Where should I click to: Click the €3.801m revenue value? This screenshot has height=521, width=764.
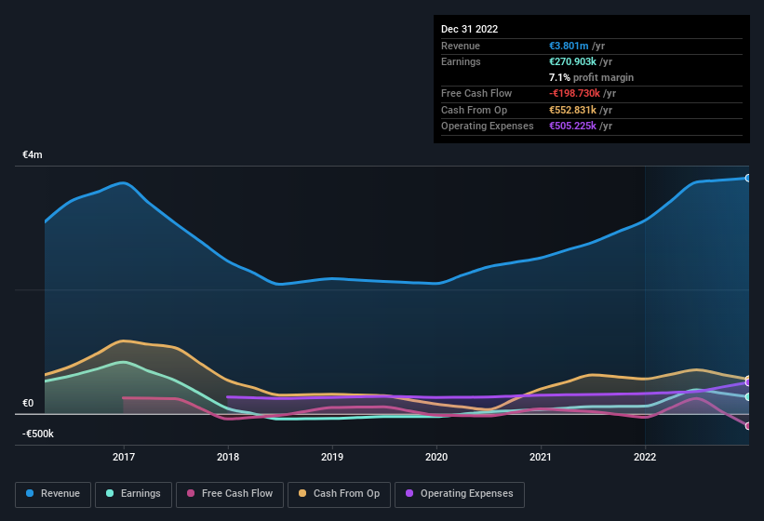point(569,46)
